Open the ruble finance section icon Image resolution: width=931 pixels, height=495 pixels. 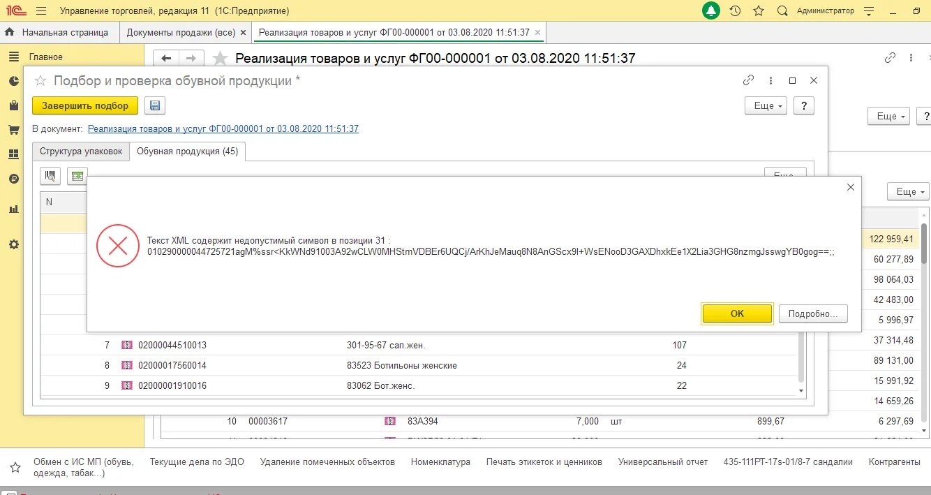tap(13, 179)
